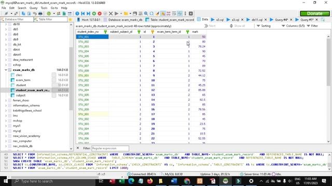Open the Edit menu
The width and height of the screenshot is (332, 186).
[x=12, y=8]
